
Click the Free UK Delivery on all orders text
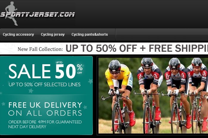tap(45, 109)
